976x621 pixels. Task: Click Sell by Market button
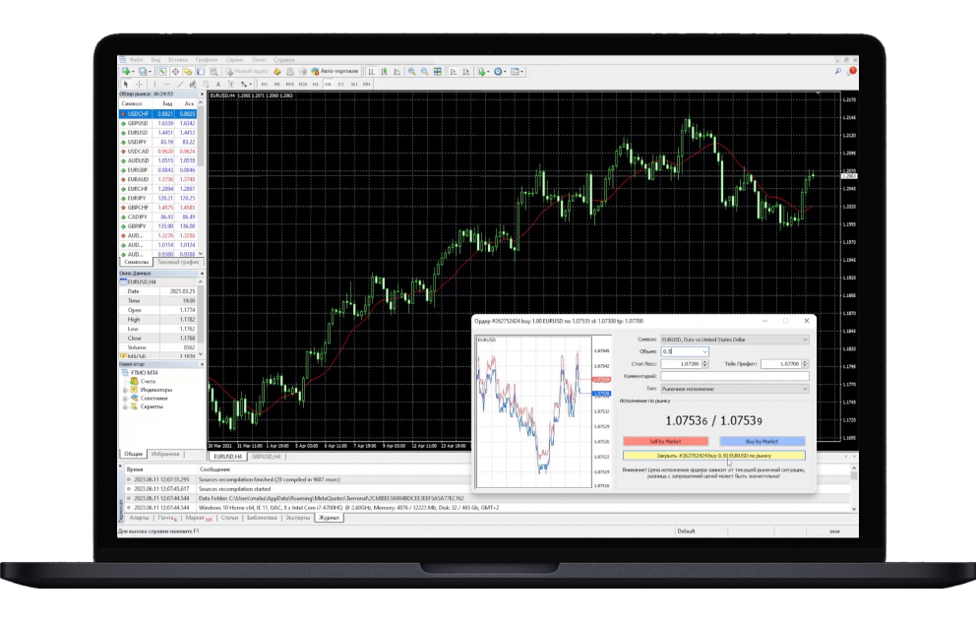click(x=665, y=441)
